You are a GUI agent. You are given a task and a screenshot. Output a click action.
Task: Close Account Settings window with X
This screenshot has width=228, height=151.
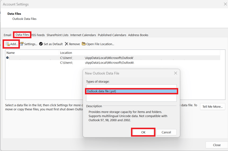point(225,4)
